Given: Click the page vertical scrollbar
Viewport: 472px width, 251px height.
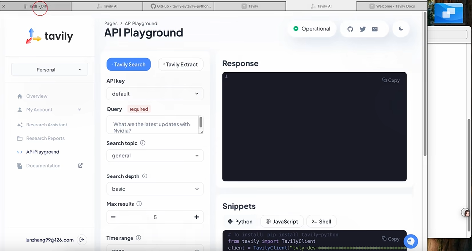Looking at the screenshot, I should coord(425,84).
